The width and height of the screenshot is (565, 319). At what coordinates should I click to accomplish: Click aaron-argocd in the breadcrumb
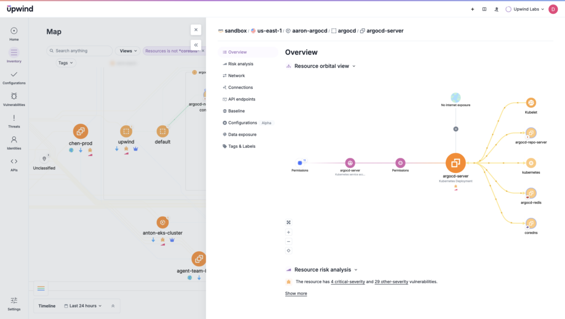310,31
